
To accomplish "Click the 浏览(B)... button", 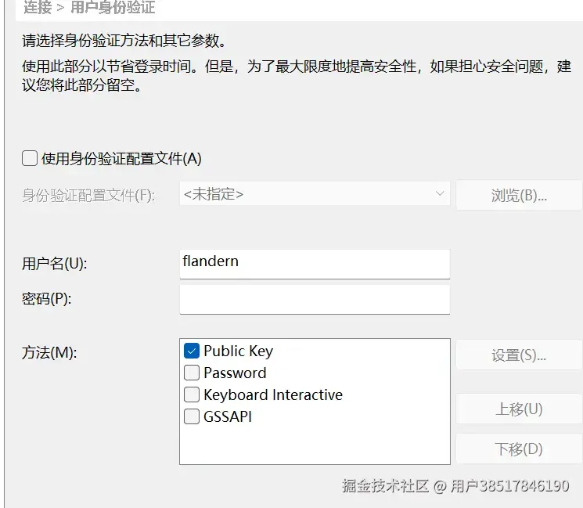I will (x=519, y=195).
